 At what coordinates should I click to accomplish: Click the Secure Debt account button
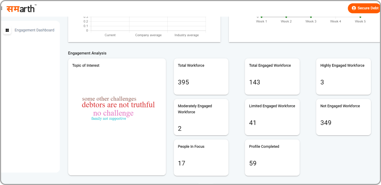[x=364, y=8]
